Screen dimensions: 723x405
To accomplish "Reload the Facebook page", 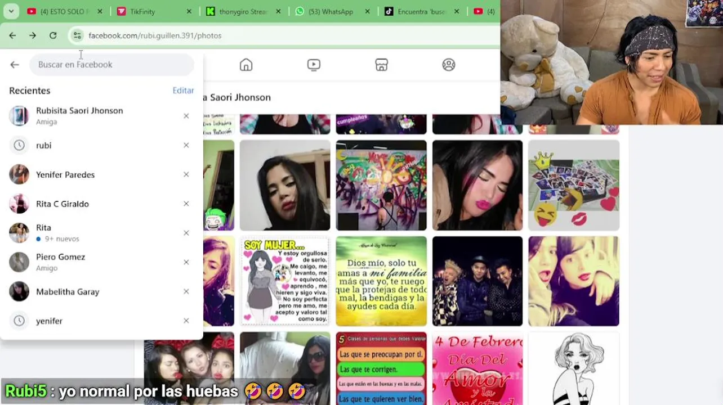I will (x=53, y=35).
